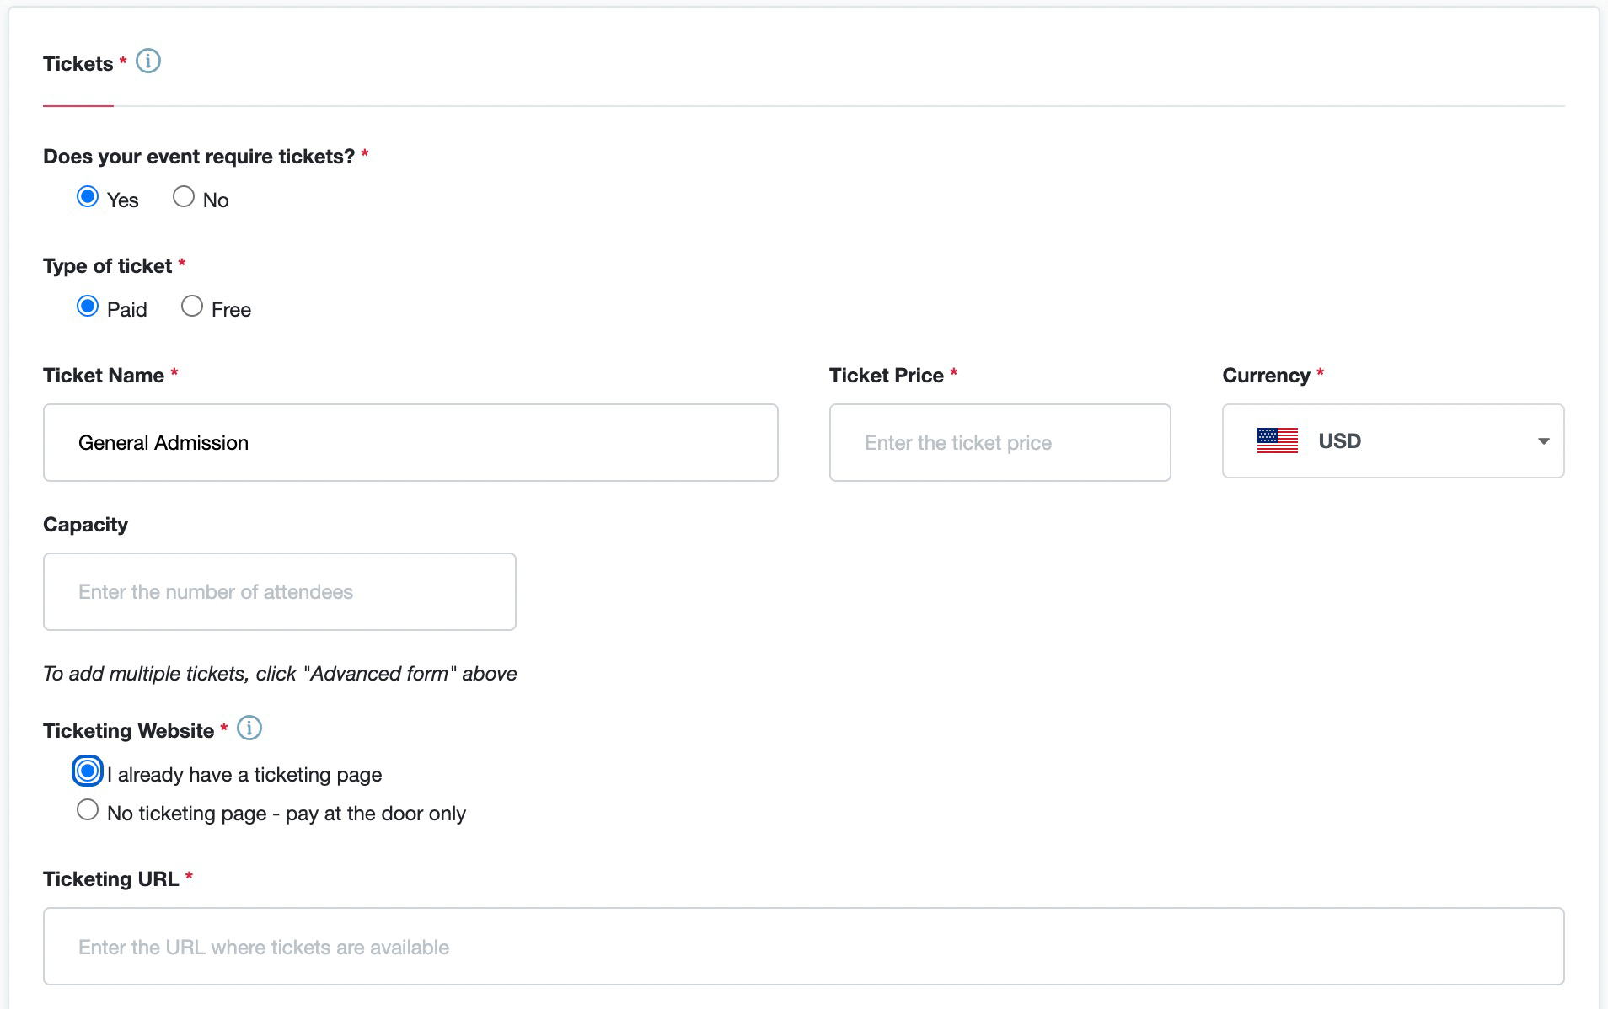Click the info icon next to Tickets heading
This screenshot has height=1009, width=1608.
pyautogui.click(x=148, y=61)
